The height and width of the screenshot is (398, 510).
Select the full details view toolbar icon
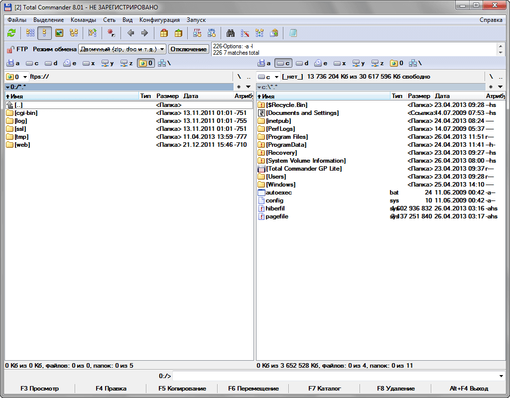44,33
